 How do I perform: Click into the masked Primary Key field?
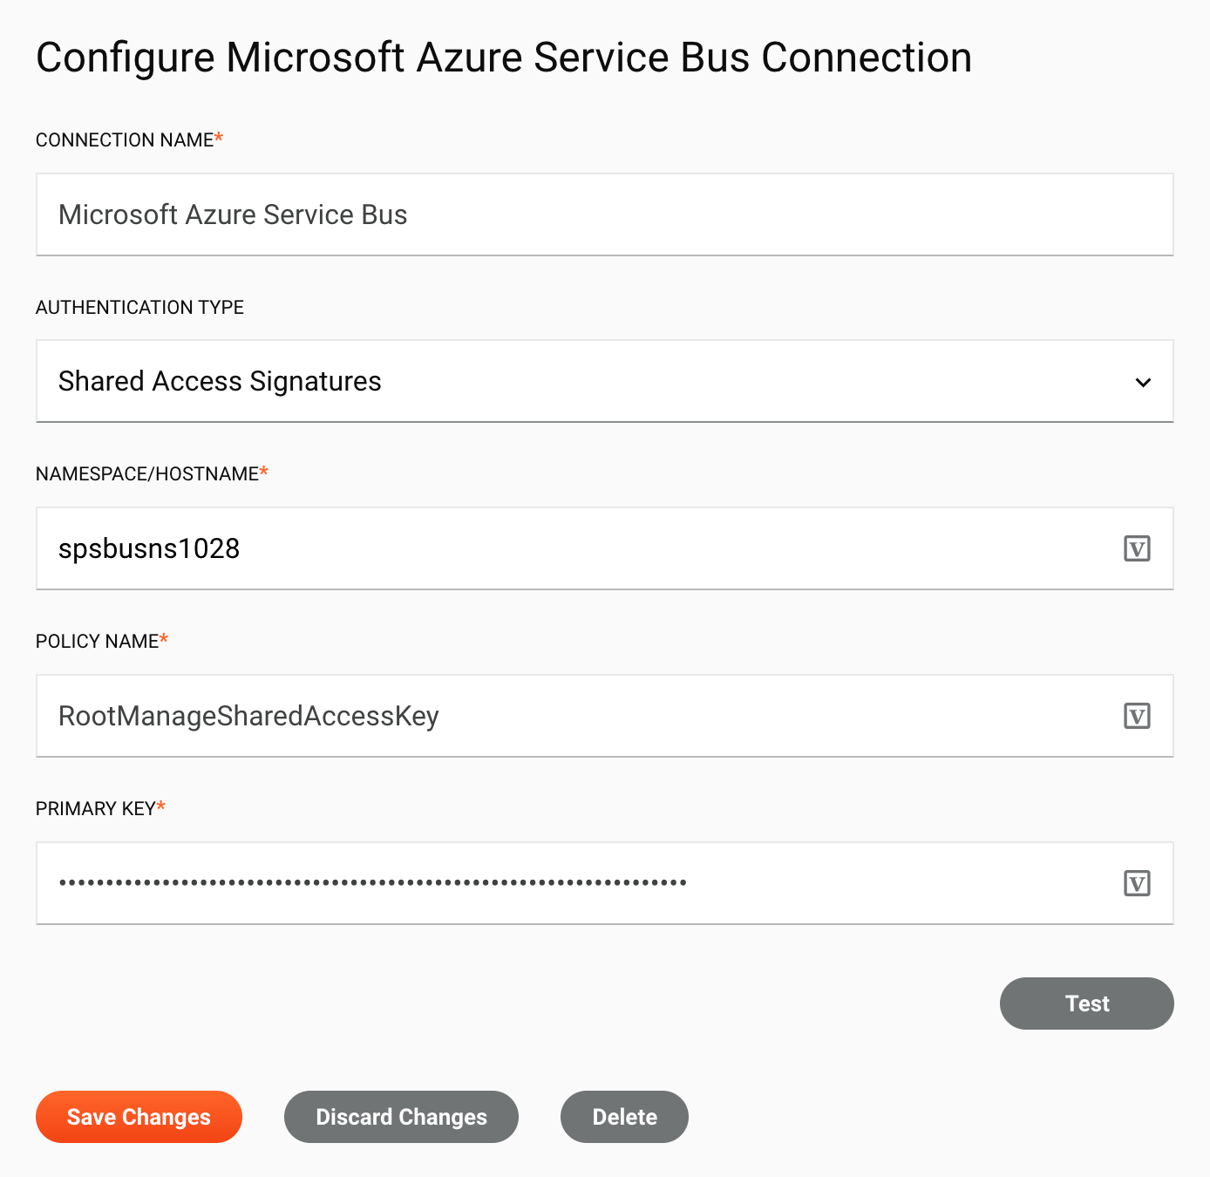(604, 883)
